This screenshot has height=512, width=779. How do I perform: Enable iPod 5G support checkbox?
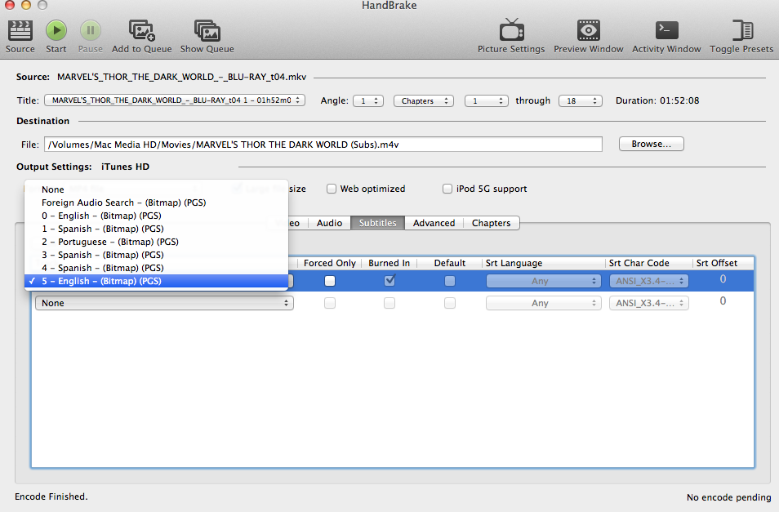447,189
